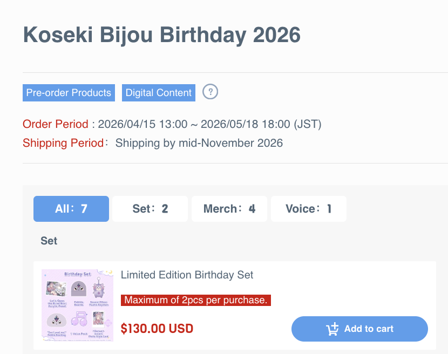Click the cart-plus icon inside the blue button
Screen dimensions: 448x354
pos(332,329)
